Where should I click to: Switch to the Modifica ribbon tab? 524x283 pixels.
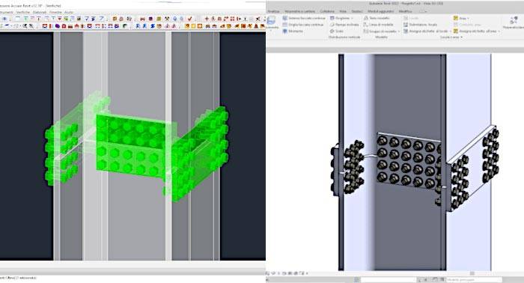tap(406, 11)
